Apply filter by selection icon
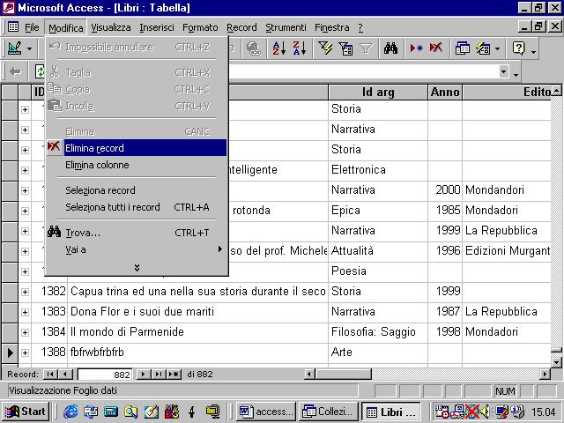 coord(325,48)
